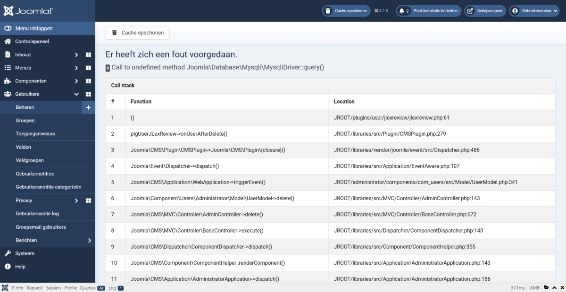This screenshot has height=292, width=566.
Task: Click the open folder icon in debug bar
Action: (x=546, y=288)
